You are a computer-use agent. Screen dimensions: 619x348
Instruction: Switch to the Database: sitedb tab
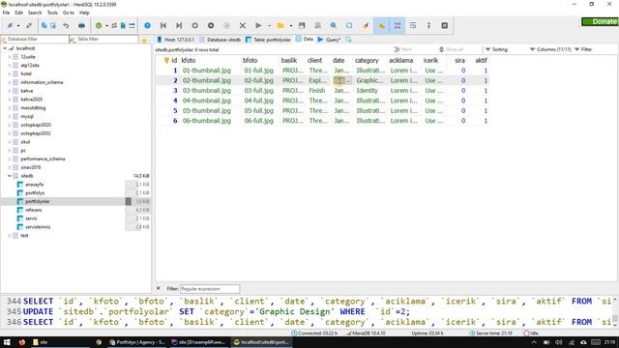click(220, 40)
